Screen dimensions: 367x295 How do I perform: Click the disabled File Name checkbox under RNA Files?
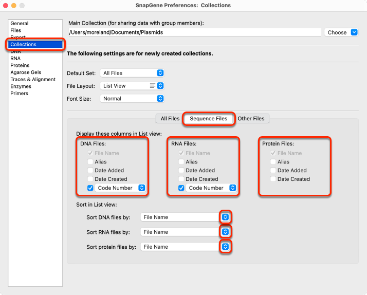pos(181,153)
